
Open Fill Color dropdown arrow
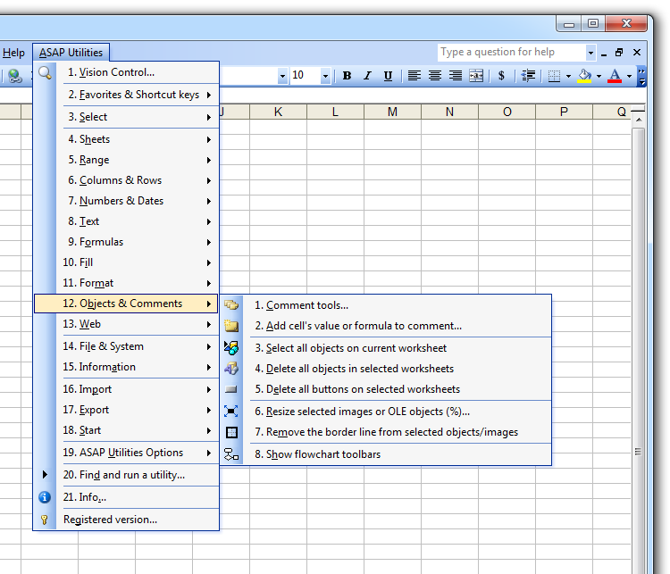(599, 77)
